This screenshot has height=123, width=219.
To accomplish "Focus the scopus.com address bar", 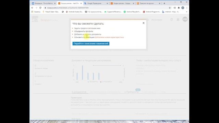I will 106,8.
